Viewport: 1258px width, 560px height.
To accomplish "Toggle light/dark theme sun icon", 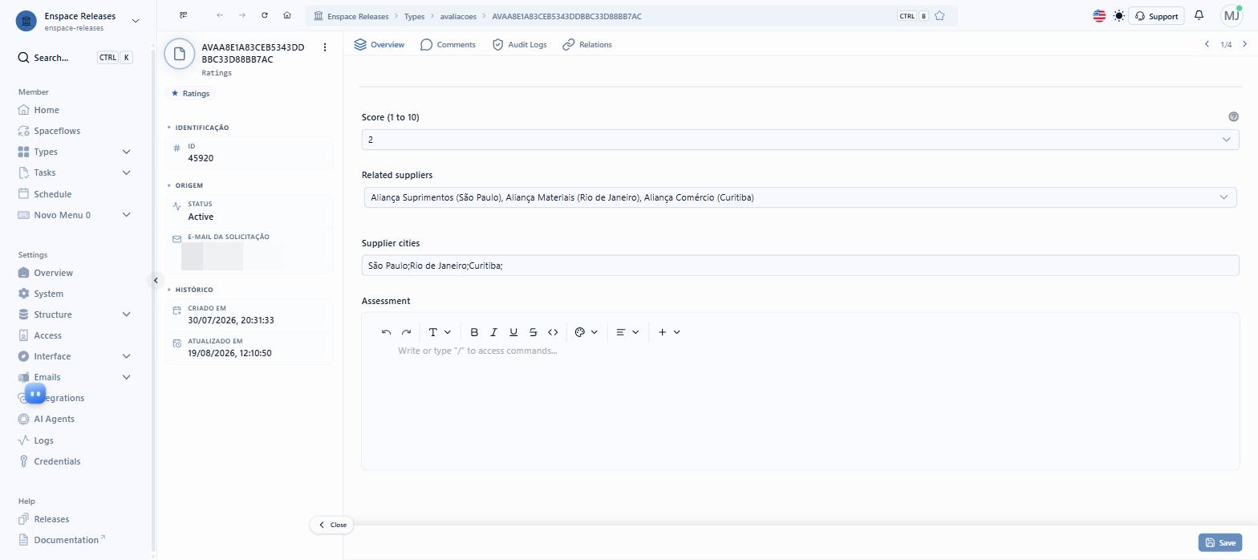I will (x=1119, y=16).
